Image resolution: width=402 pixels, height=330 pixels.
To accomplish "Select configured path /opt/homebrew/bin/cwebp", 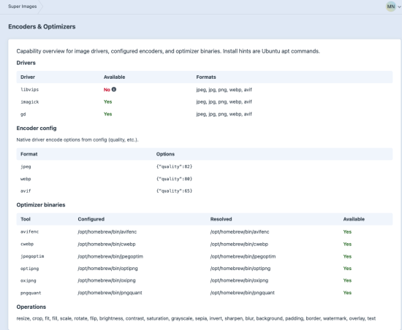I will point(107,244).
